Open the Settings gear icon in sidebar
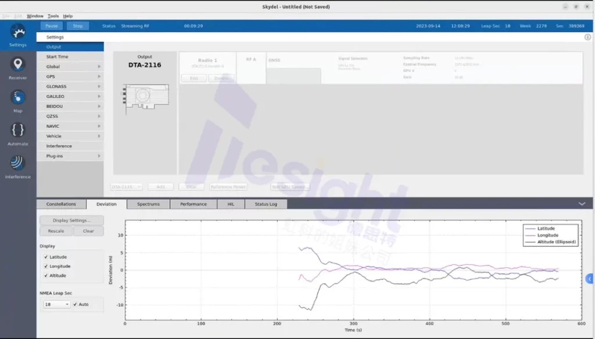 point(17,33)
